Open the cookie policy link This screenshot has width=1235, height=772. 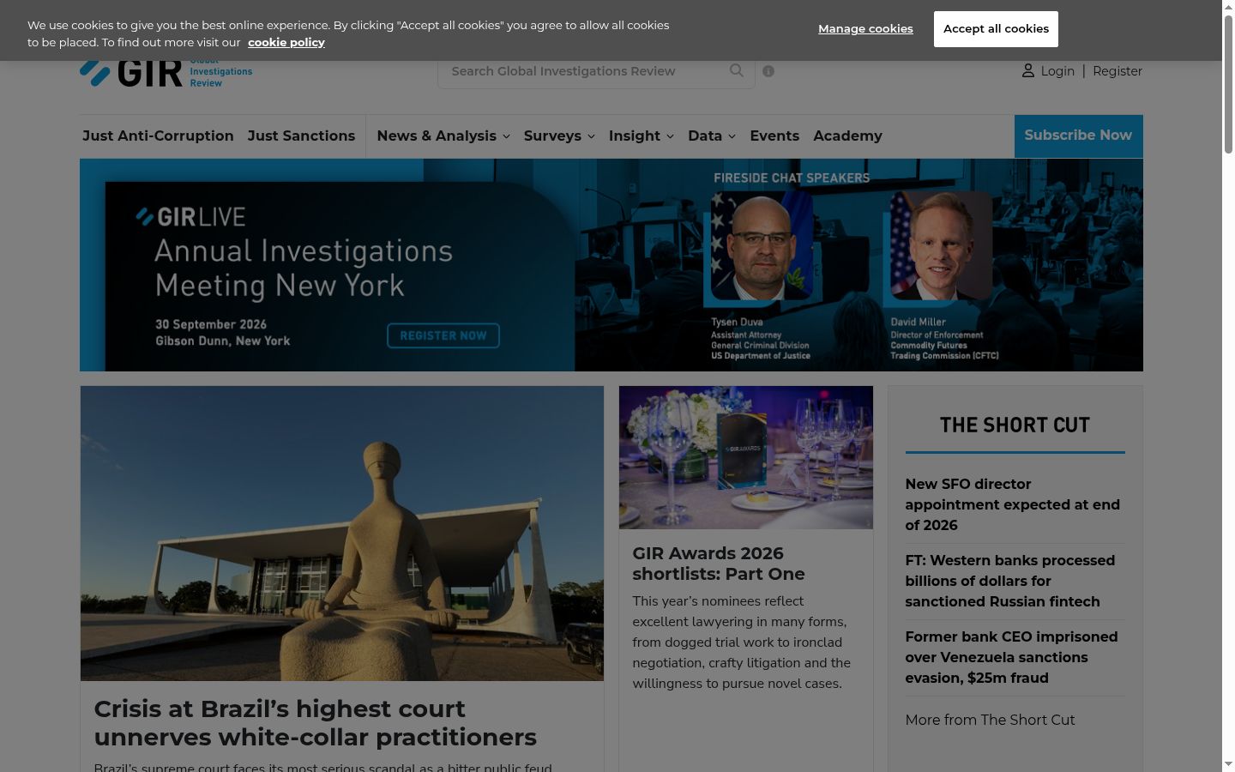pyautogui.click(x=286, y=42)
